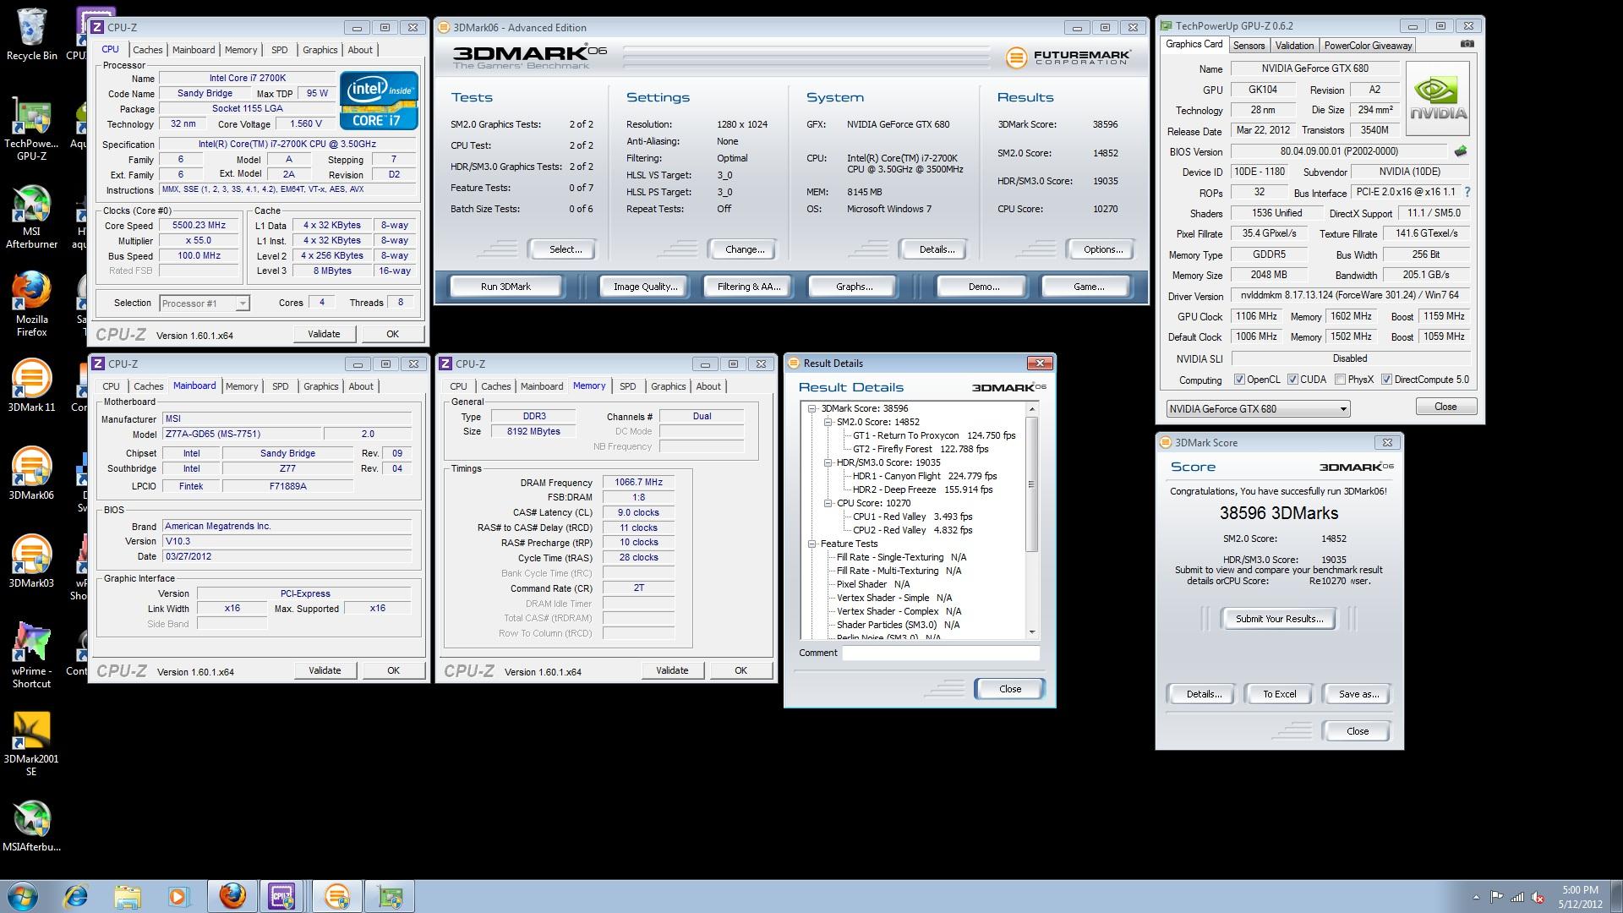Click the Run 3DMark button
Viewport: 1623px width, 913px height.
[x=505, y=287]
